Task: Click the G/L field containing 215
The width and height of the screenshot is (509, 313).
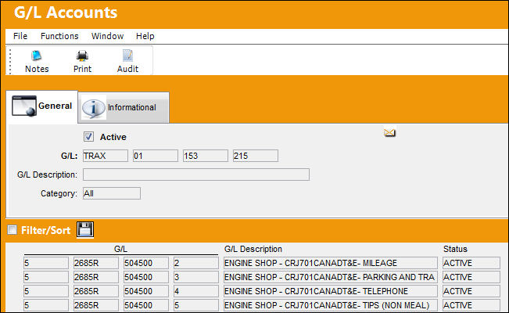Action: (256, 156)
